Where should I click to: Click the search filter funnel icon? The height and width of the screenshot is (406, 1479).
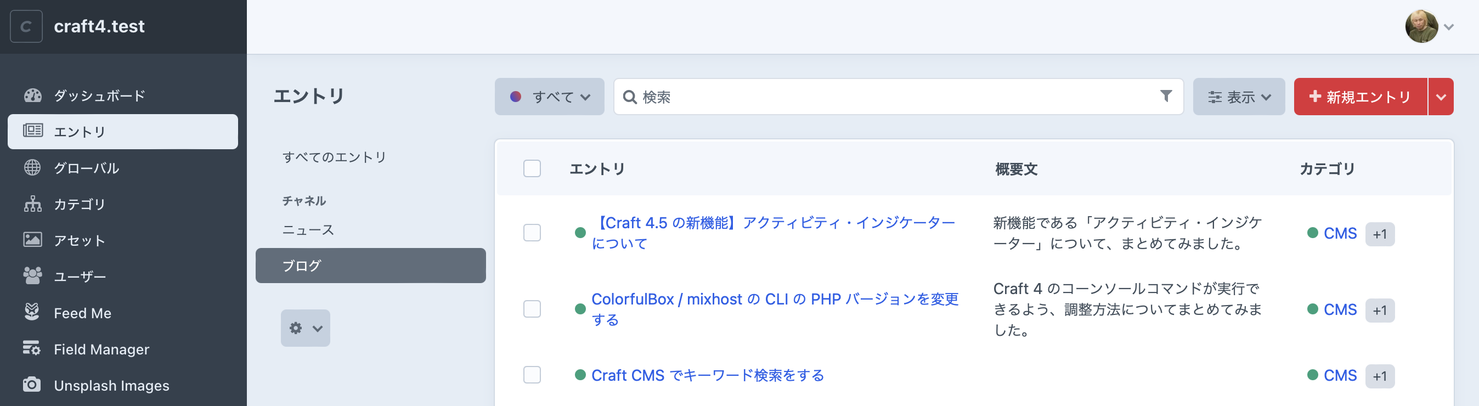coord(1166,97)
